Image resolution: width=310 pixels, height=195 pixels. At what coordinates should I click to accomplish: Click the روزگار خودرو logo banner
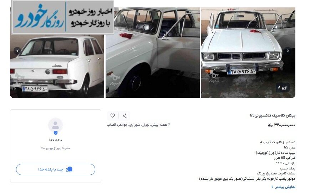[x=63, y=17]
